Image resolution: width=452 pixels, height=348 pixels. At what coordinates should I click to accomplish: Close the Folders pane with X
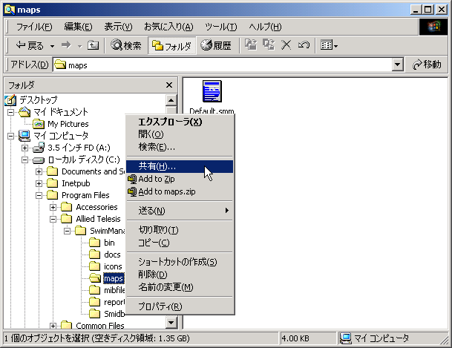pos(169,85)
